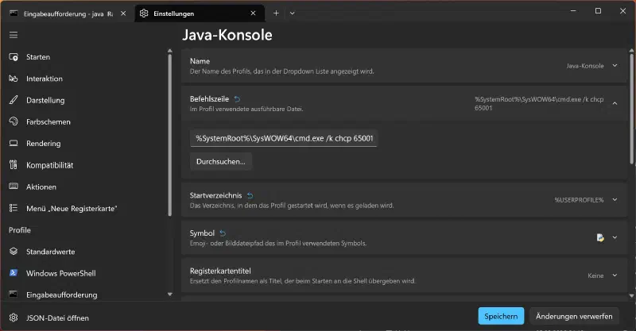Reset Befehlszeile with the revert arrow

(237, 99)
